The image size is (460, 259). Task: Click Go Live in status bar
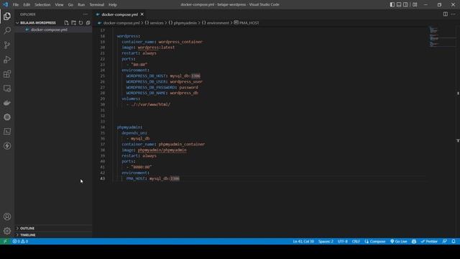(399, 242)
